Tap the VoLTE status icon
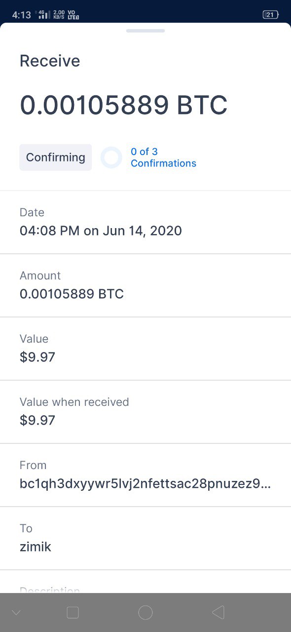Viewport: 291px width, 632px height. [x=73, y=15]
